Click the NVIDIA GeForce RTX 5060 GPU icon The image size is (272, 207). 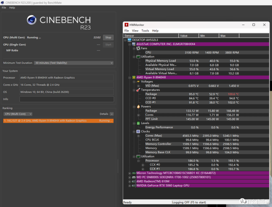(134, 186)
